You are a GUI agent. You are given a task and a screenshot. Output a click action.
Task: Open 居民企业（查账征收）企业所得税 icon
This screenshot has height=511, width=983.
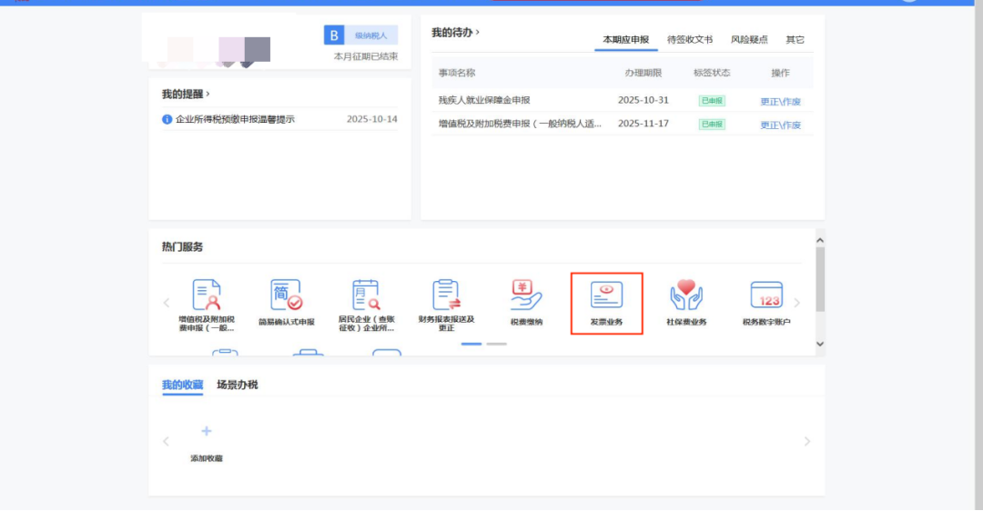pyautogui.click(x=366, y=305)
